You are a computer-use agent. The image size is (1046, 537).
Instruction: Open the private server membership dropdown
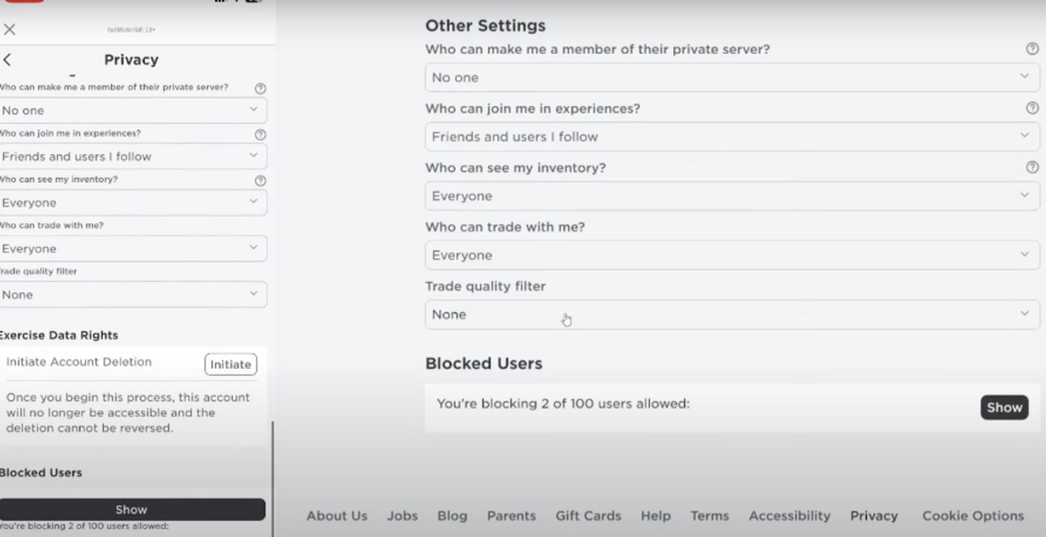pyautogui.click(x=732, y=77)
